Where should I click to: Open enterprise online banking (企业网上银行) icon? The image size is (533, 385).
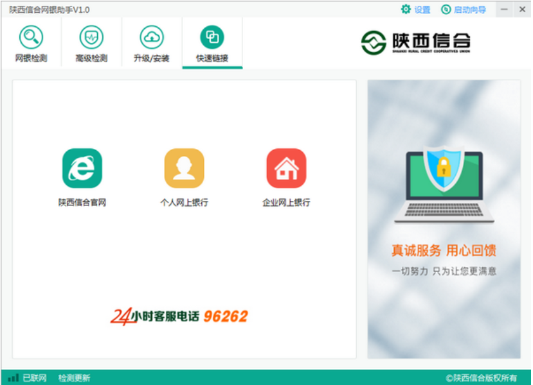point(285,169)
